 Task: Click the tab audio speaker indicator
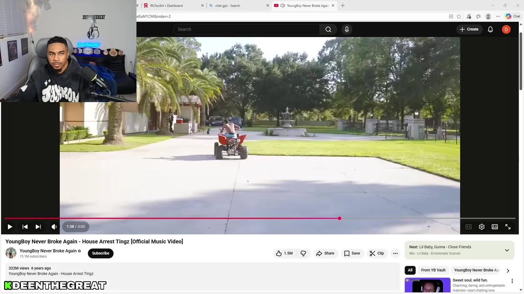[282, 6]
